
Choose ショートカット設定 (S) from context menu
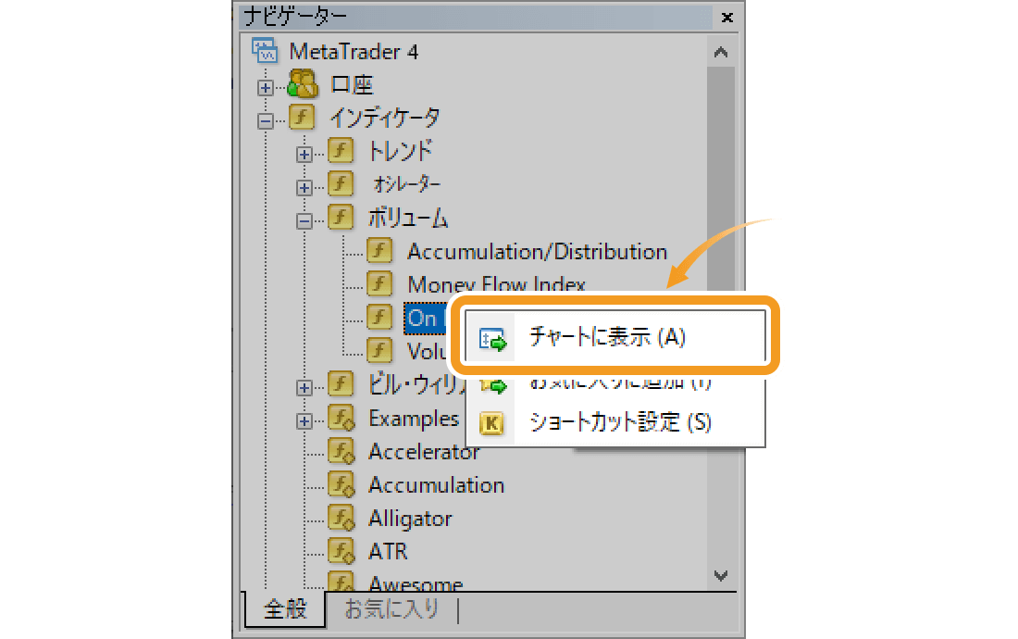click(615, 422)
